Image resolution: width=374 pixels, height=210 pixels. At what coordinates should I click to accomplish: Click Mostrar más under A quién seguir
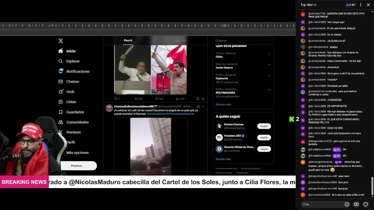tap(223, 159)
